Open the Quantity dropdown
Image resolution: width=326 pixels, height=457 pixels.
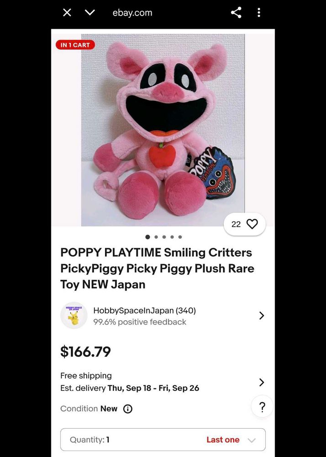click(x=163, y=440)
